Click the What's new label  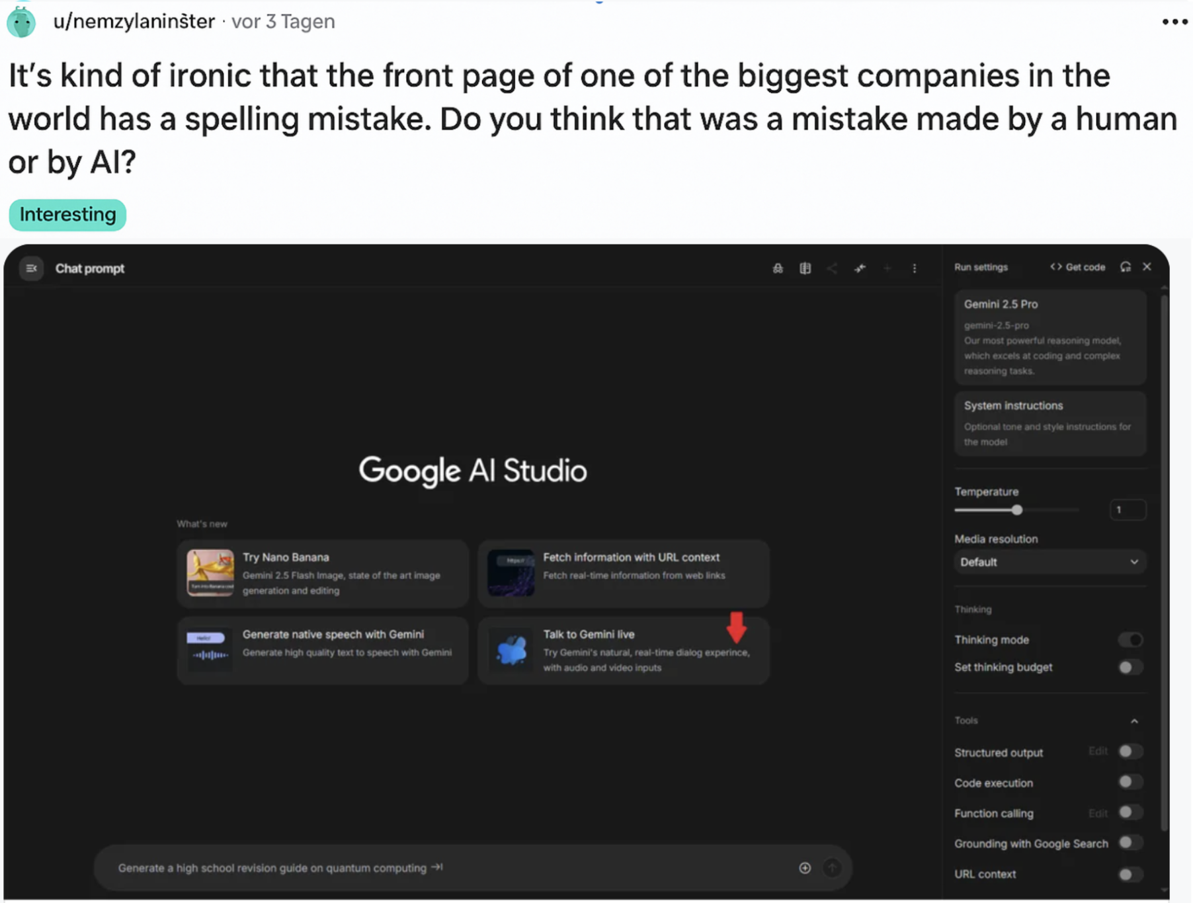(202, 524)
